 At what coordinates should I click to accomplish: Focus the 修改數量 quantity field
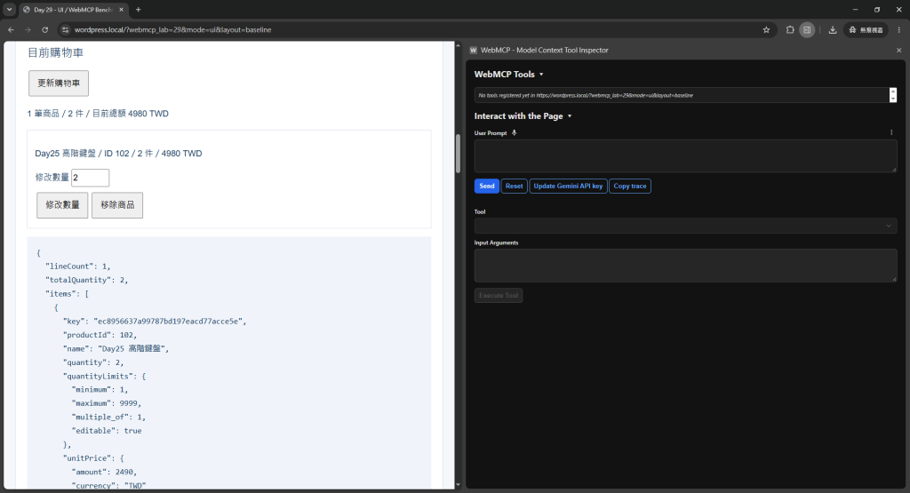pos(90,178)
